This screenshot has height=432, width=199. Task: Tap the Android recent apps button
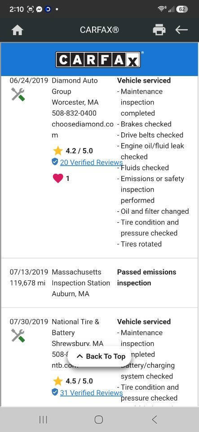(x=43, y=419)
